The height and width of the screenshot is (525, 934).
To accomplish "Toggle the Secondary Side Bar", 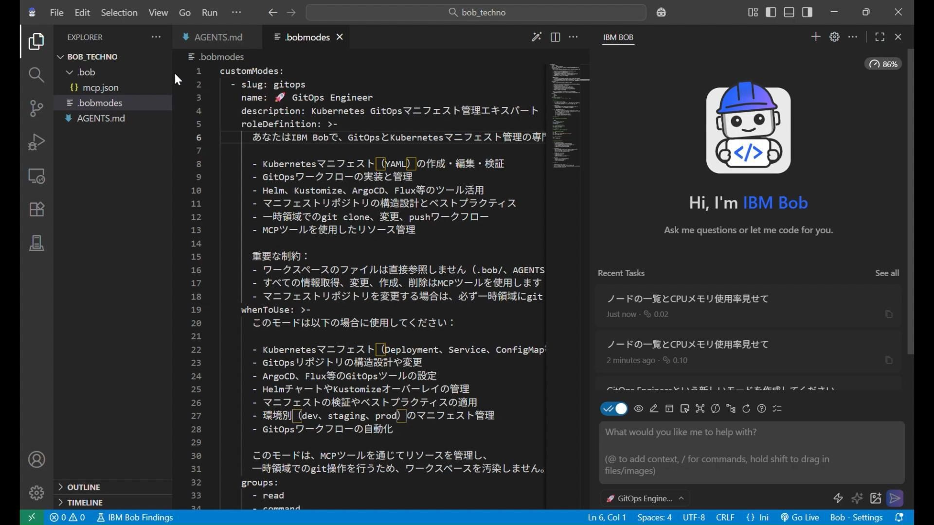I will 808,12.
